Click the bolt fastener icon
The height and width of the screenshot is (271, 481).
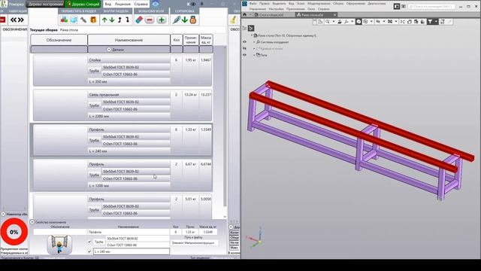pos(83,20)
